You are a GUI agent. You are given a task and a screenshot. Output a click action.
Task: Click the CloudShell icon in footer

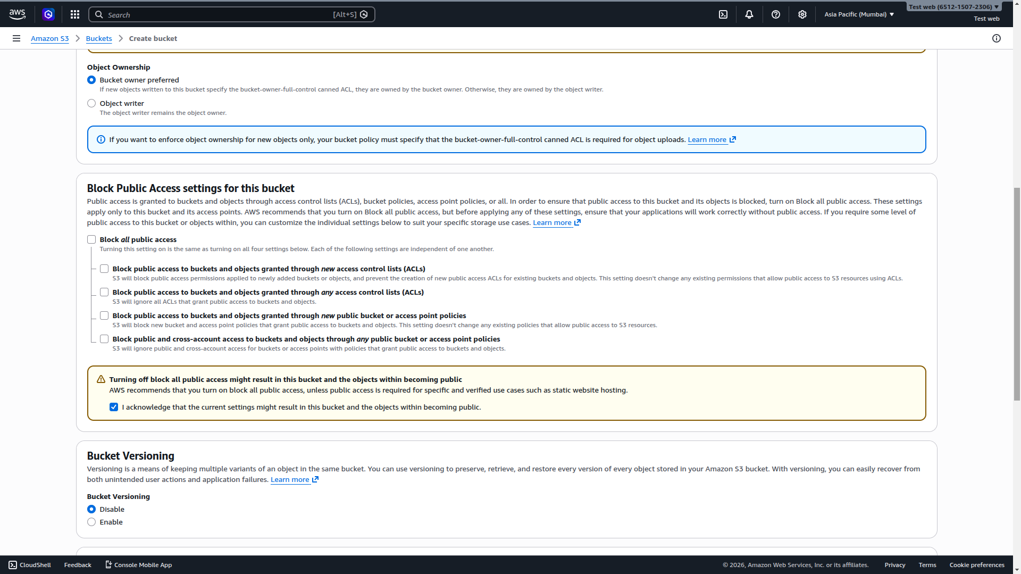tap(13, 565)
